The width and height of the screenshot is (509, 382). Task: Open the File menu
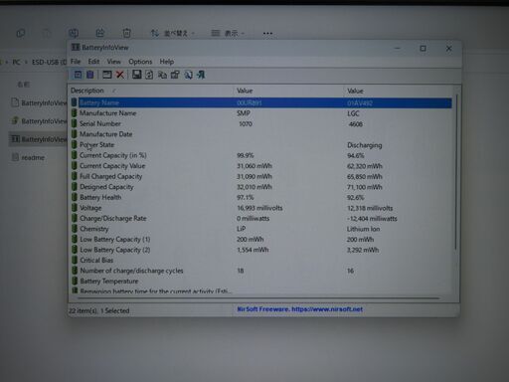(x=76, y=62)
